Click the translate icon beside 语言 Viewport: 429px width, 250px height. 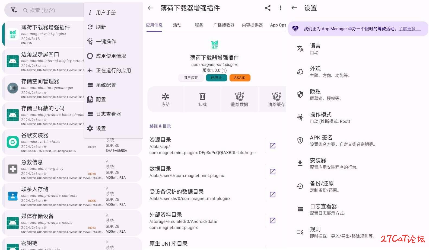coord(300,49)
